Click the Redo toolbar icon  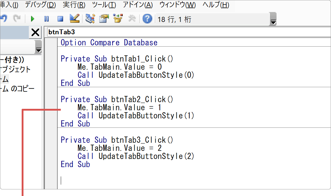click(17, 19)
